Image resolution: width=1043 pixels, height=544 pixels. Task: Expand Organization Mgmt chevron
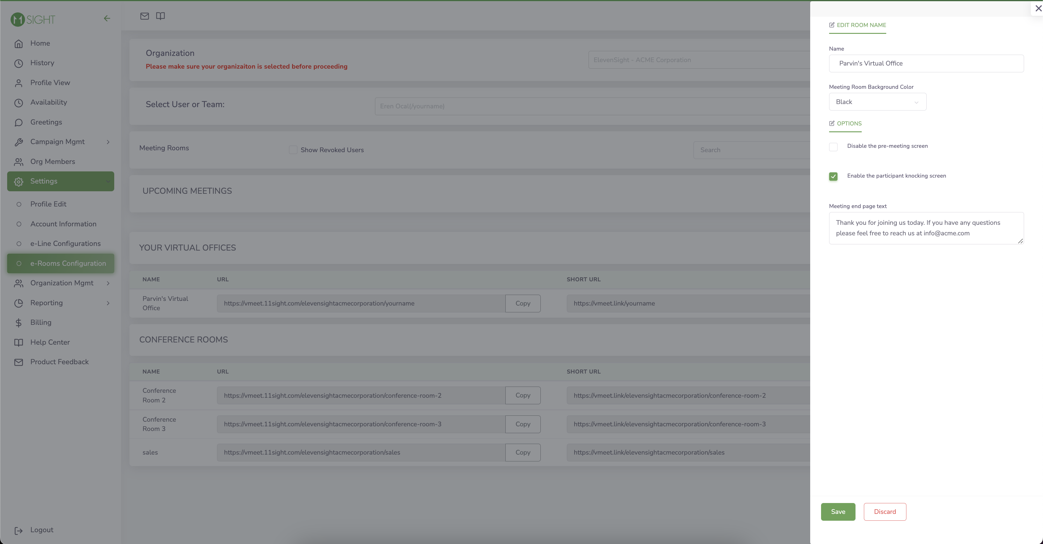pyautogui.click(x=108, y=283)
